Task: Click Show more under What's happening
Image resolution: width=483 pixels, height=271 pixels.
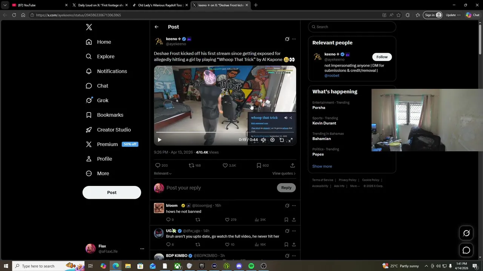Action: click(x=322, y=166)
